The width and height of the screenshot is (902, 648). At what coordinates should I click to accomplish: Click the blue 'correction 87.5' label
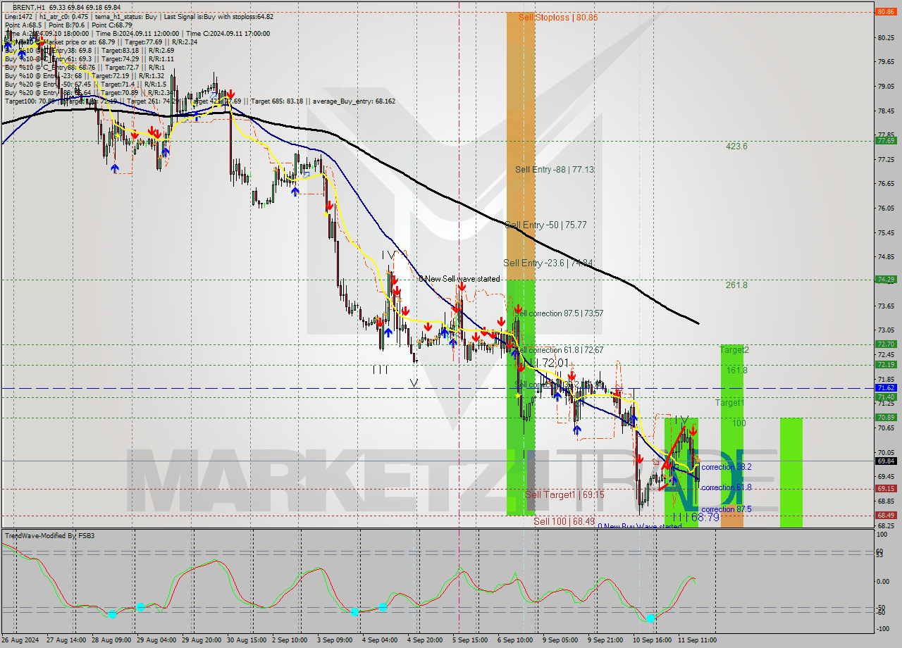(x=727, y=509)
